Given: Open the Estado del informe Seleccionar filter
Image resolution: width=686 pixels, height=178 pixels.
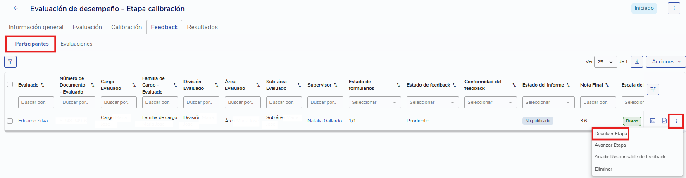Looking at the screenshot, I should [548, 102].
